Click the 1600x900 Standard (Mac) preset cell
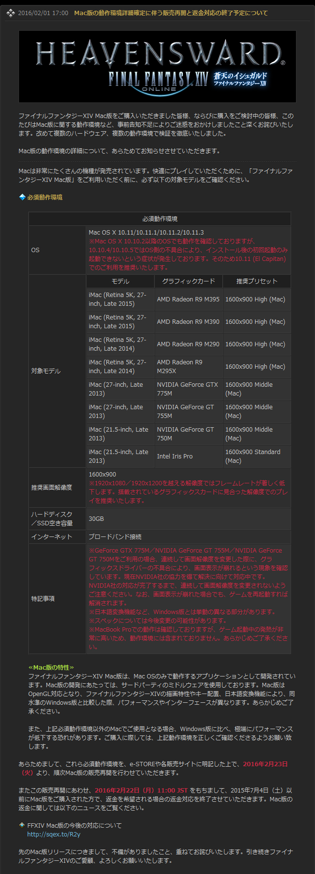The image size is (315, 874). point(253,457)
